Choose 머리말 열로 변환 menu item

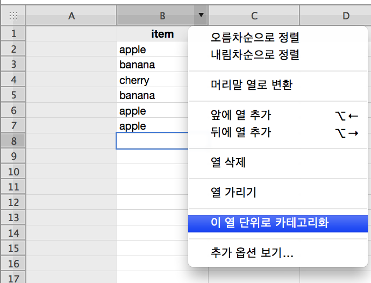(278, 84)
